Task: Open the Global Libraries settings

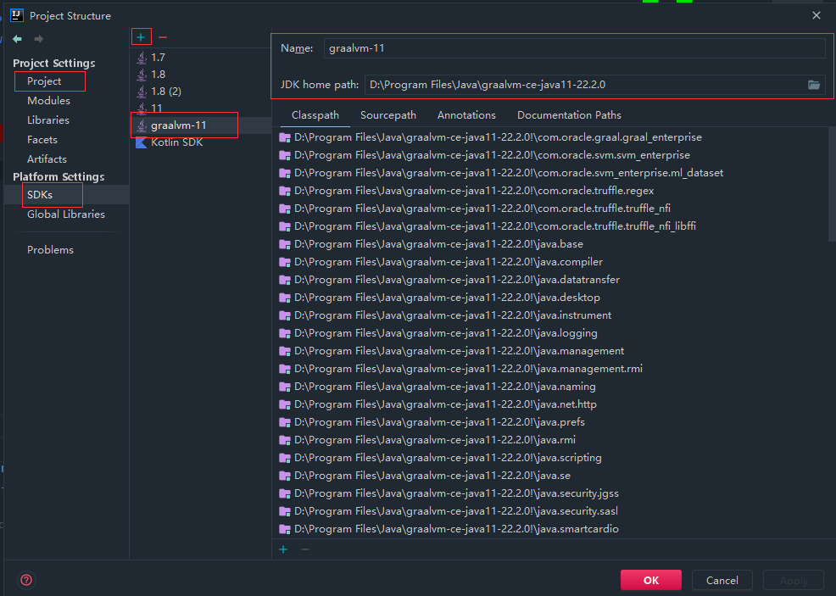Action: coord(66,214)
